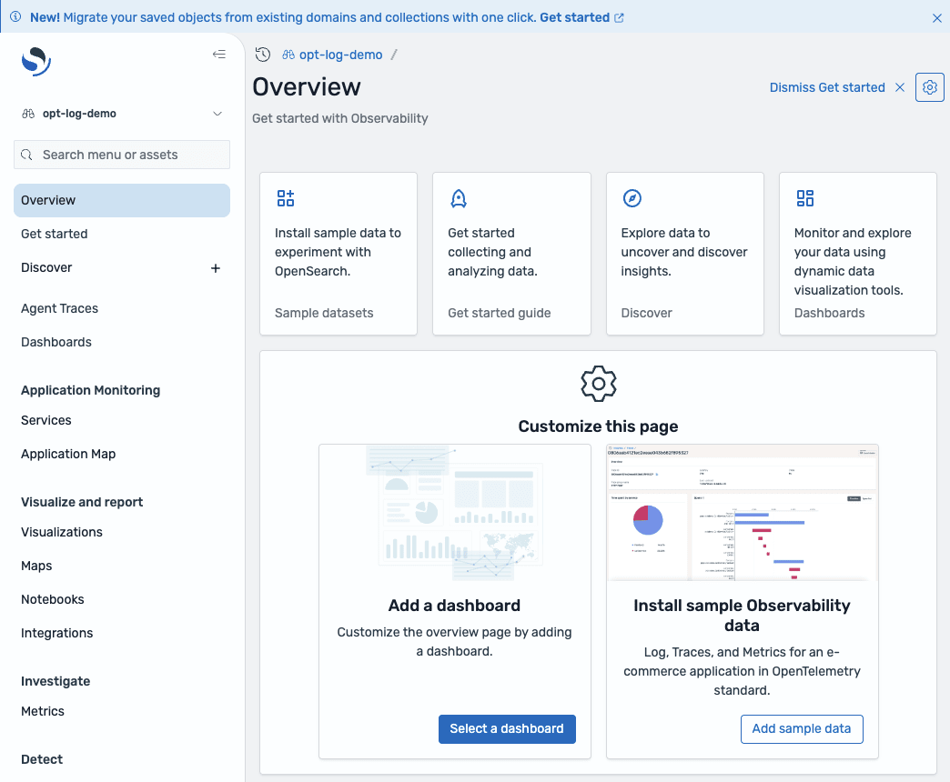Click the Add a dashboard heading
The width and height of the screenshot is (950, 782).
[x=454, y=606]
